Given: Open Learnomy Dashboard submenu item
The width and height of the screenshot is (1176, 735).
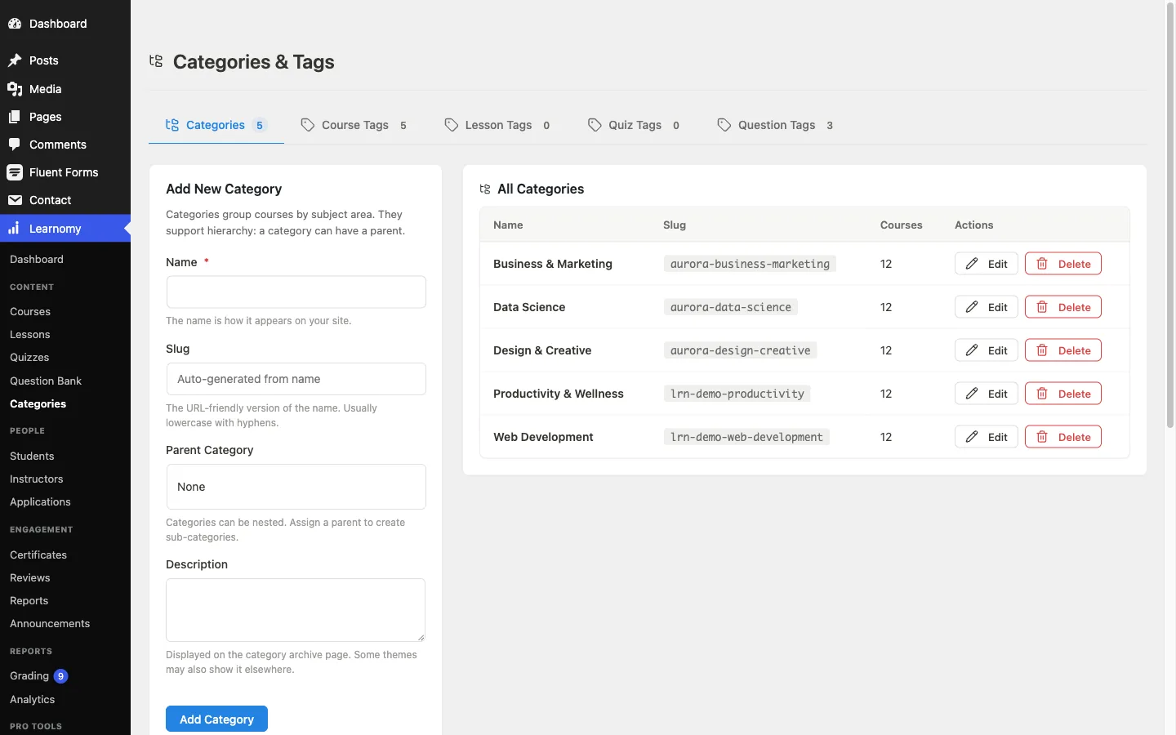Looking at the screenshot, I should [x=37, y=260].
